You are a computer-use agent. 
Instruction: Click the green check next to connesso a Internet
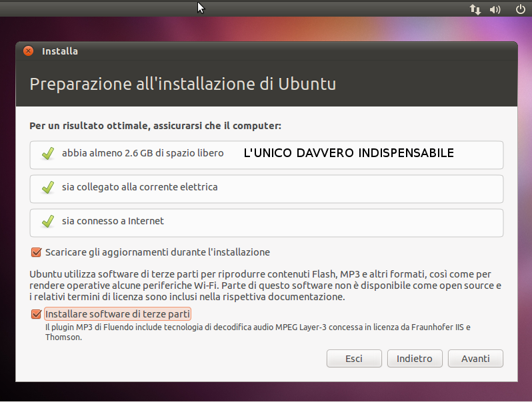48,221
